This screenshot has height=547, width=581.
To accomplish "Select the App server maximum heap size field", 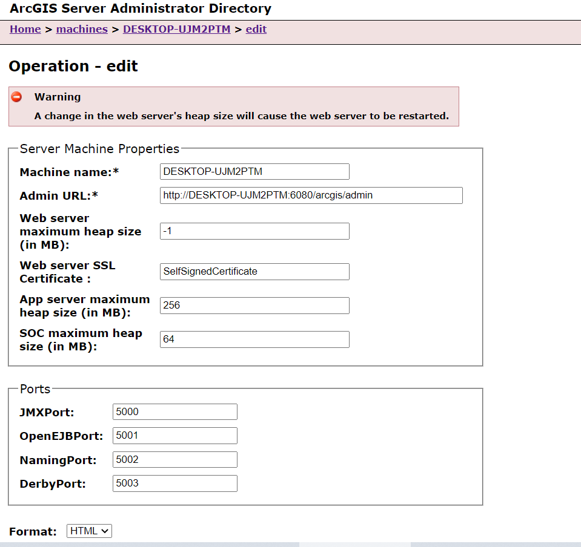I will point(254,305).
